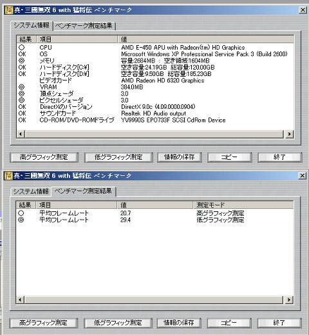Start 低グラフィック測定 in lower window
309x335 pixels.
click(118, 323)
